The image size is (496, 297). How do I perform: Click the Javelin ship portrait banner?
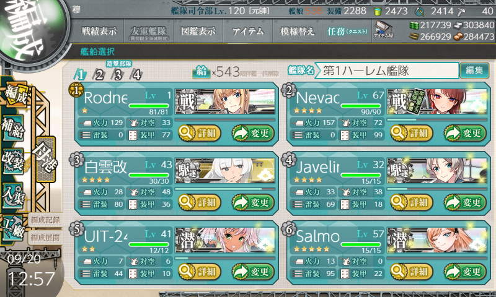tap(437, 171)
